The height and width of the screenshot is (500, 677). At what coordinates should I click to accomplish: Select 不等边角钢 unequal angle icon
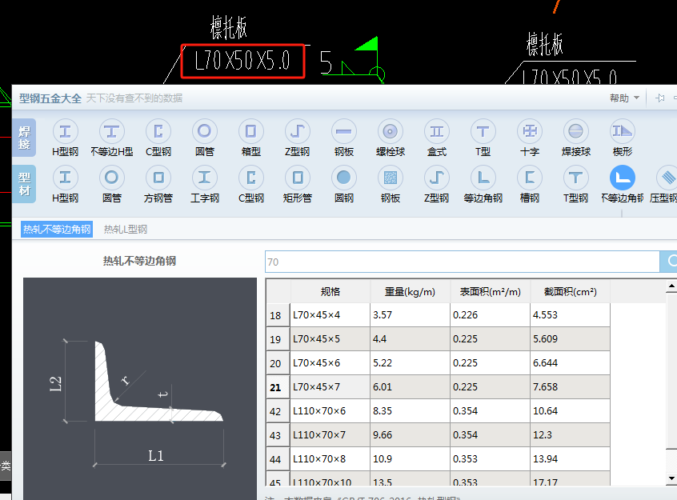point(623,178)
